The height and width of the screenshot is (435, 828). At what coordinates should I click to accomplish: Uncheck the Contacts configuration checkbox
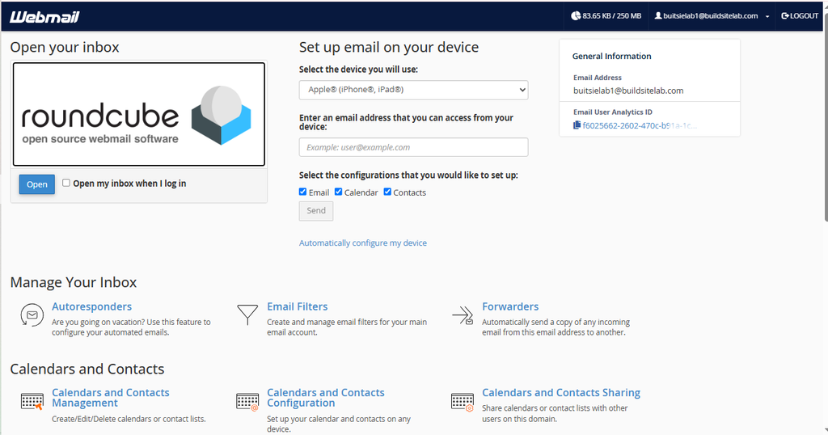coord(387,192)
